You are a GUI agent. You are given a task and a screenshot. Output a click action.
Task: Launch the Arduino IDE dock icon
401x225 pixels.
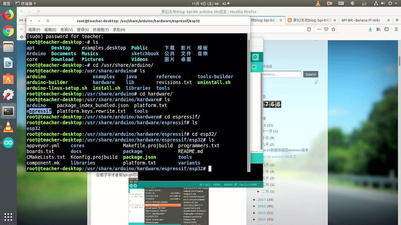coord(8,143)
